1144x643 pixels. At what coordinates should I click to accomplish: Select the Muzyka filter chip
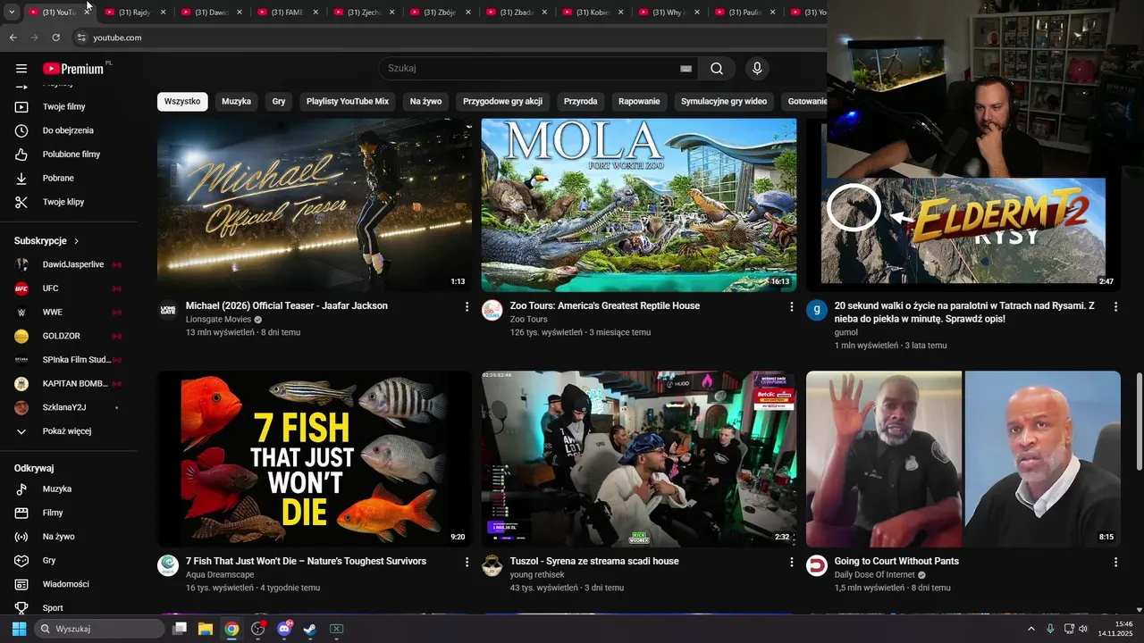pyautogui.click(x=236, y=102)
